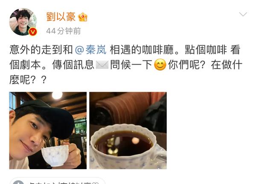Screen dimensions: 256x184
Task: Open the selfie photo with cap
Action: click(48, 130)
